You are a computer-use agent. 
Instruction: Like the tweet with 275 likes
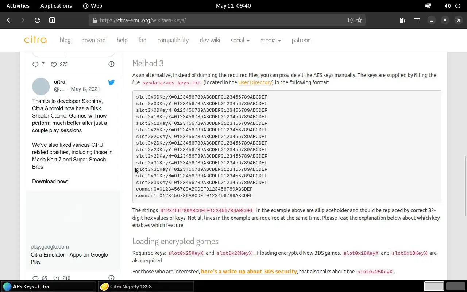[x=54, y=64]
